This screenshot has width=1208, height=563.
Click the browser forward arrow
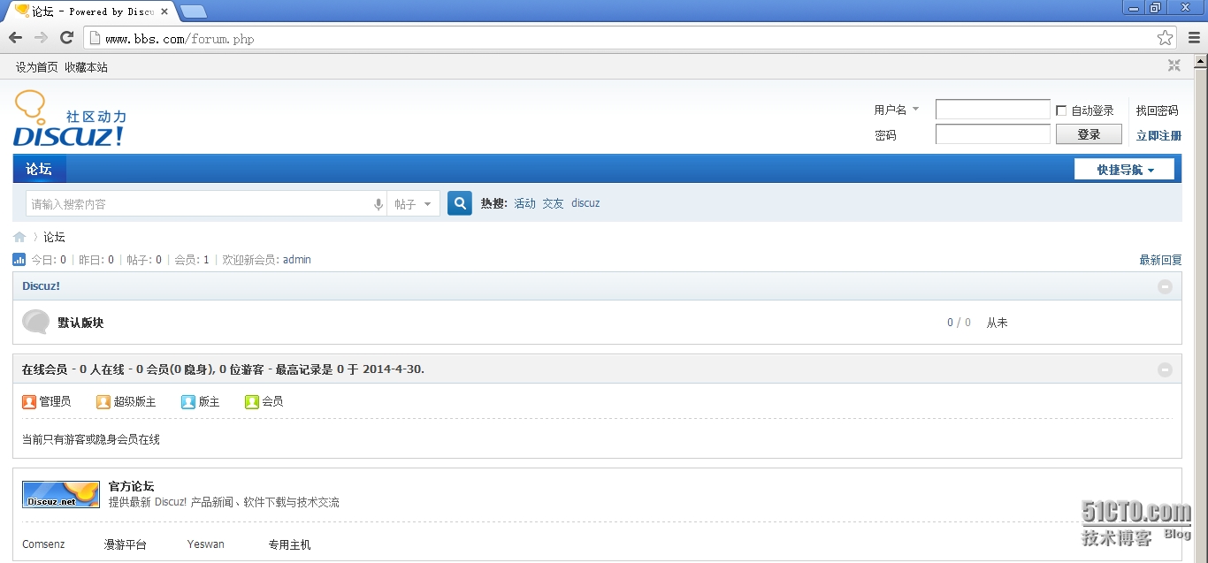coord(41,37)
